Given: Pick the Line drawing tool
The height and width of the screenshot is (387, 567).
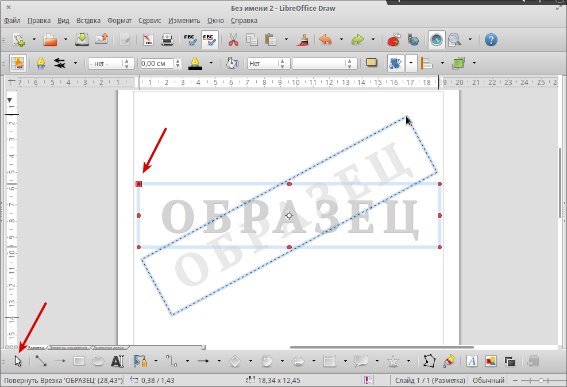Looking at the screenshot, I should click(x=41, y=361).
